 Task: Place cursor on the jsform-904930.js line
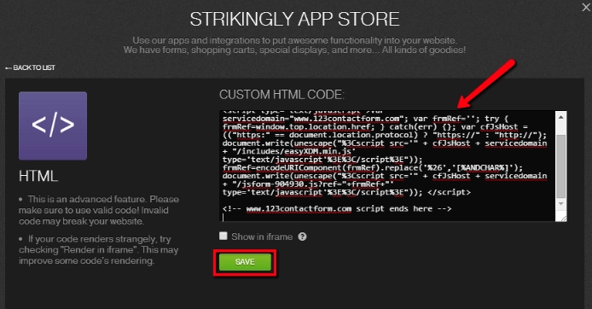(x=308, y=184)
